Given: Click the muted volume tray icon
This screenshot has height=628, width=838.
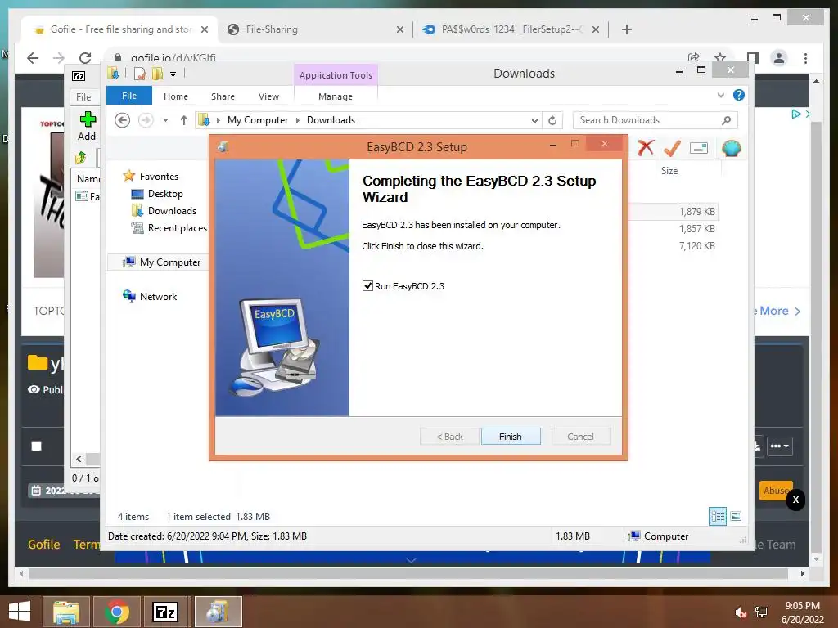Looking at the screenshot, I should pos(741,612).
